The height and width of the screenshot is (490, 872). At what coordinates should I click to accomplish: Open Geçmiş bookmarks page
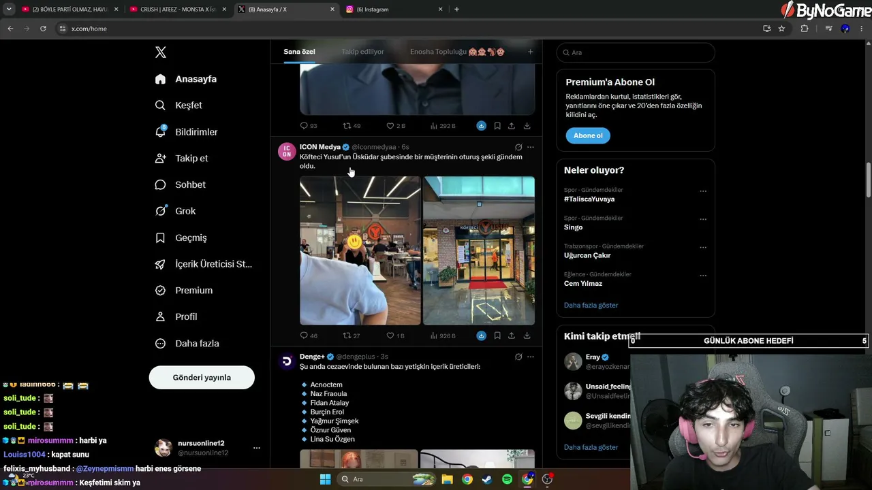(181, 238)
